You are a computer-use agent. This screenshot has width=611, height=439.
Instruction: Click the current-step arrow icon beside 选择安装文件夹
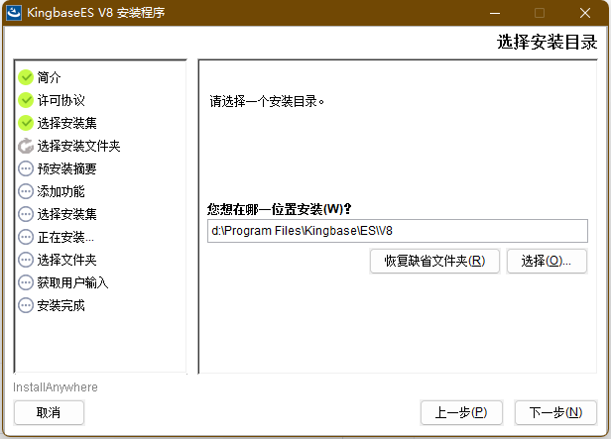[x=26, y=146]
